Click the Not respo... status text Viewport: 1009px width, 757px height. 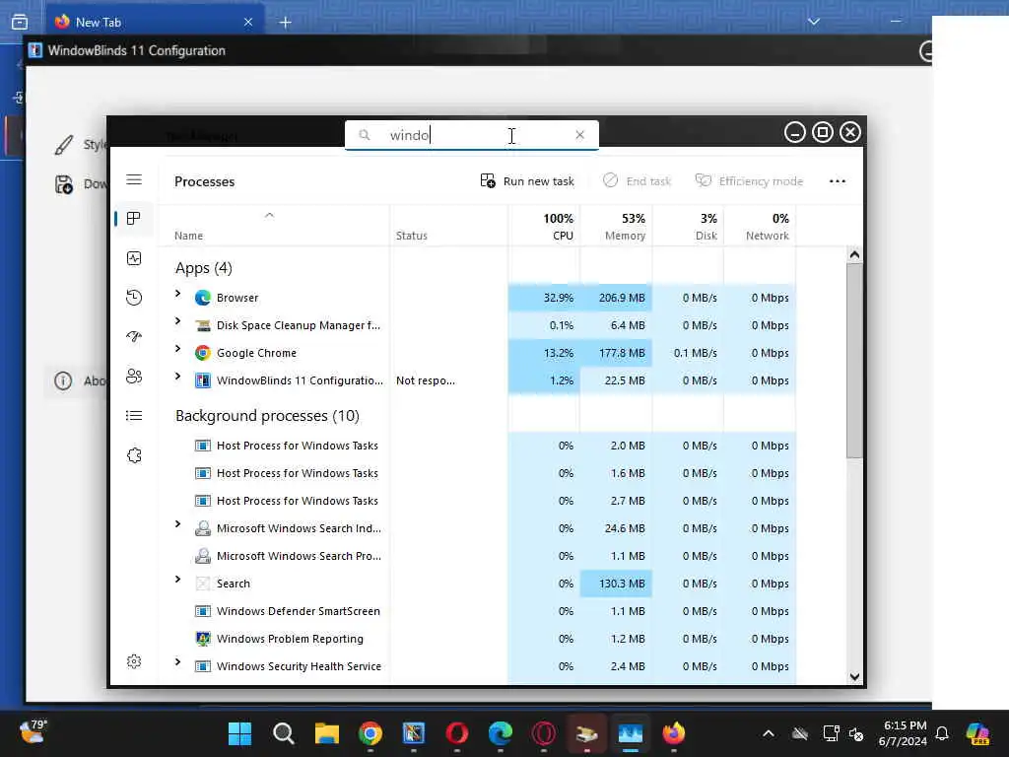(426, 380)
